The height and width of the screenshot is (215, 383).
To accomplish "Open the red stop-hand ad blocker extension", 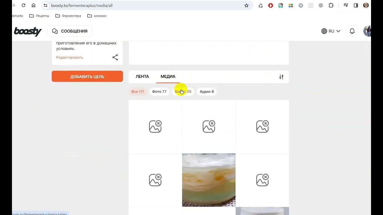I will [x=270, y=5].
